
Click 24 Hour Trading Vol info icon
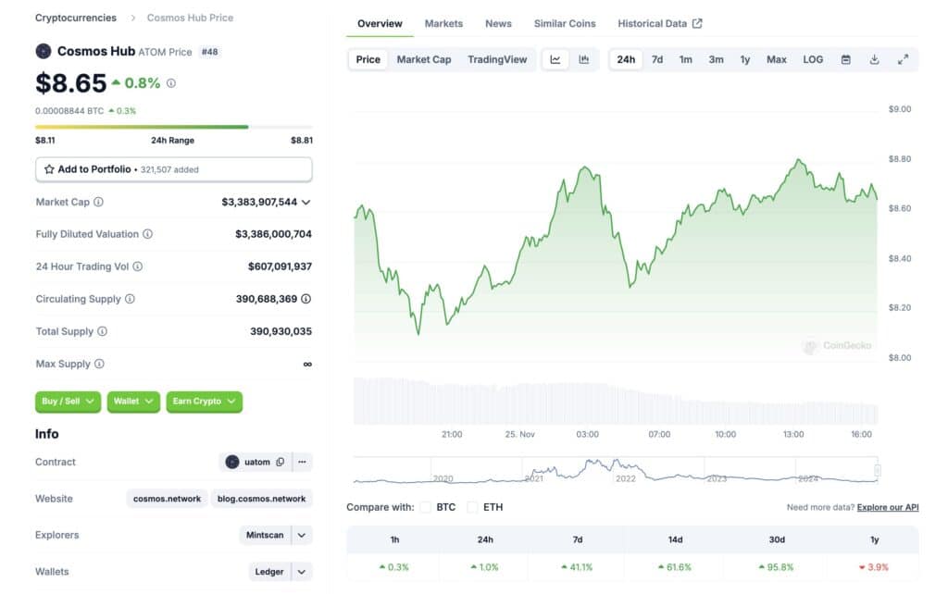pyautogui.click(x=138, y=266)
